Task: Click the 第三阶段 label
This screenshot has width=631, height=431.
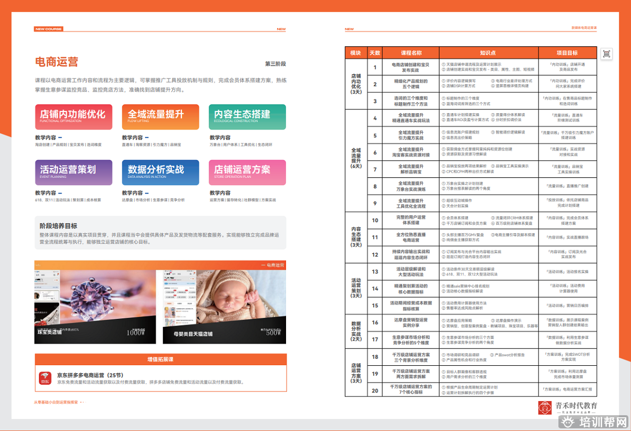Action: pos(276,64)
